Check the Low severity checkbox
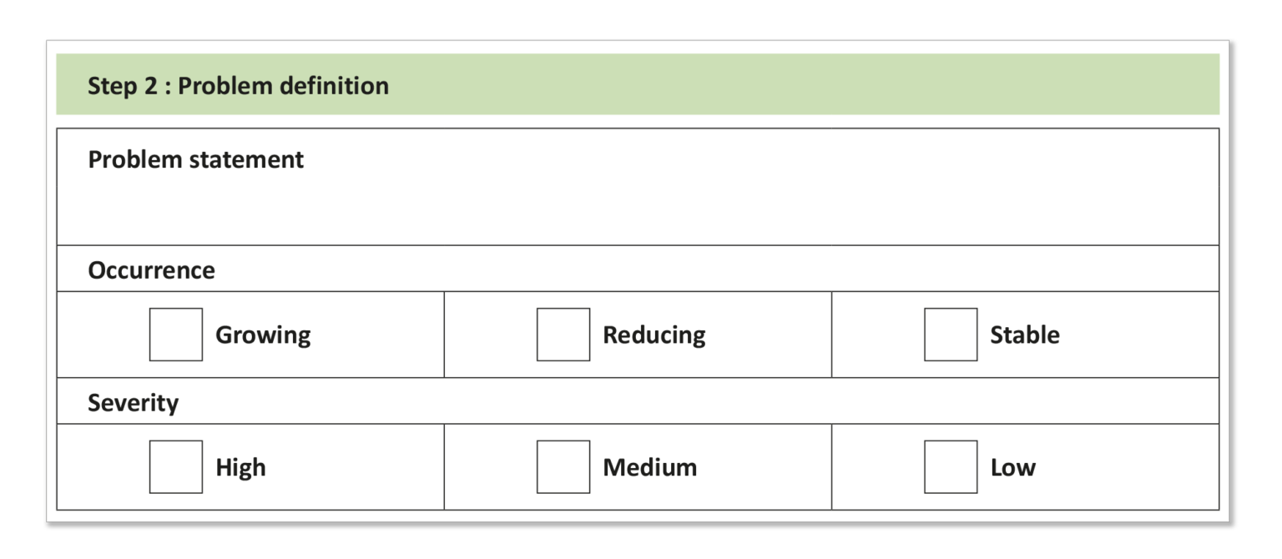This screenshot has height=559, width=1282. [x=950, y=466]
